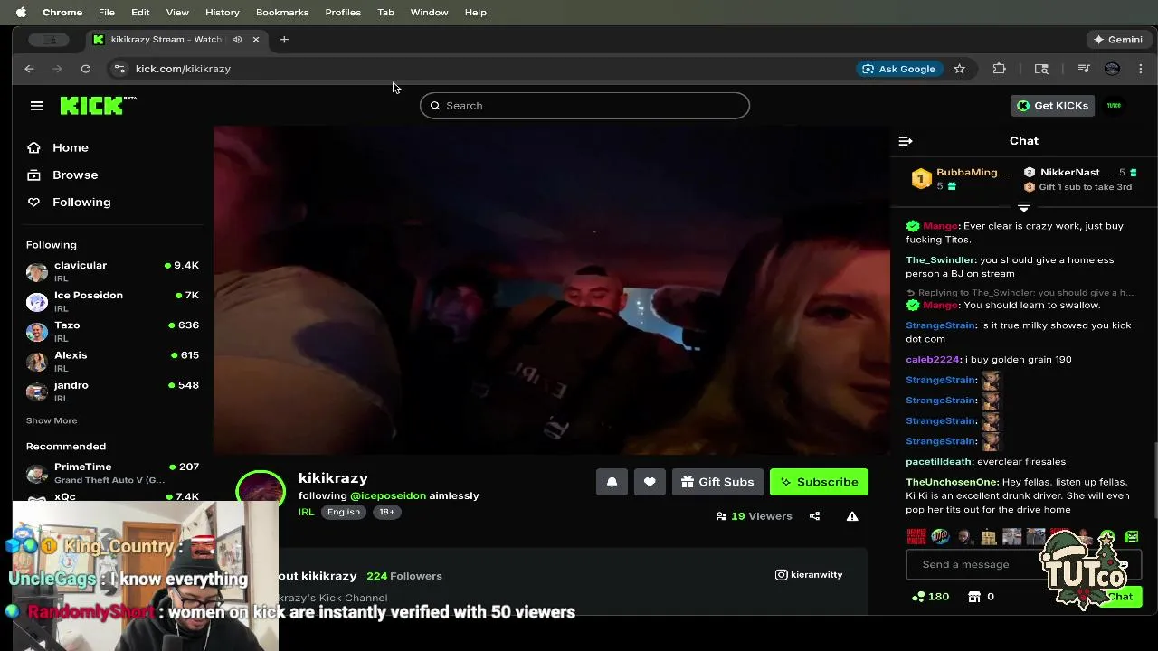Open clavicular's channel from Following list
The height and width of the screenshot is (651, 1158).
pyautogui.click(x=112, y=271)
